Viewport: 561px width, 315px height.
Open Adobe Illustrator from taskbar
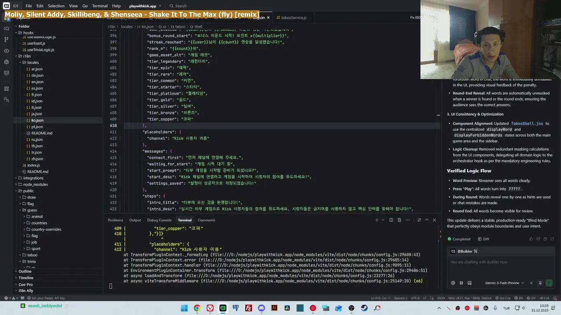pos(274,308)
